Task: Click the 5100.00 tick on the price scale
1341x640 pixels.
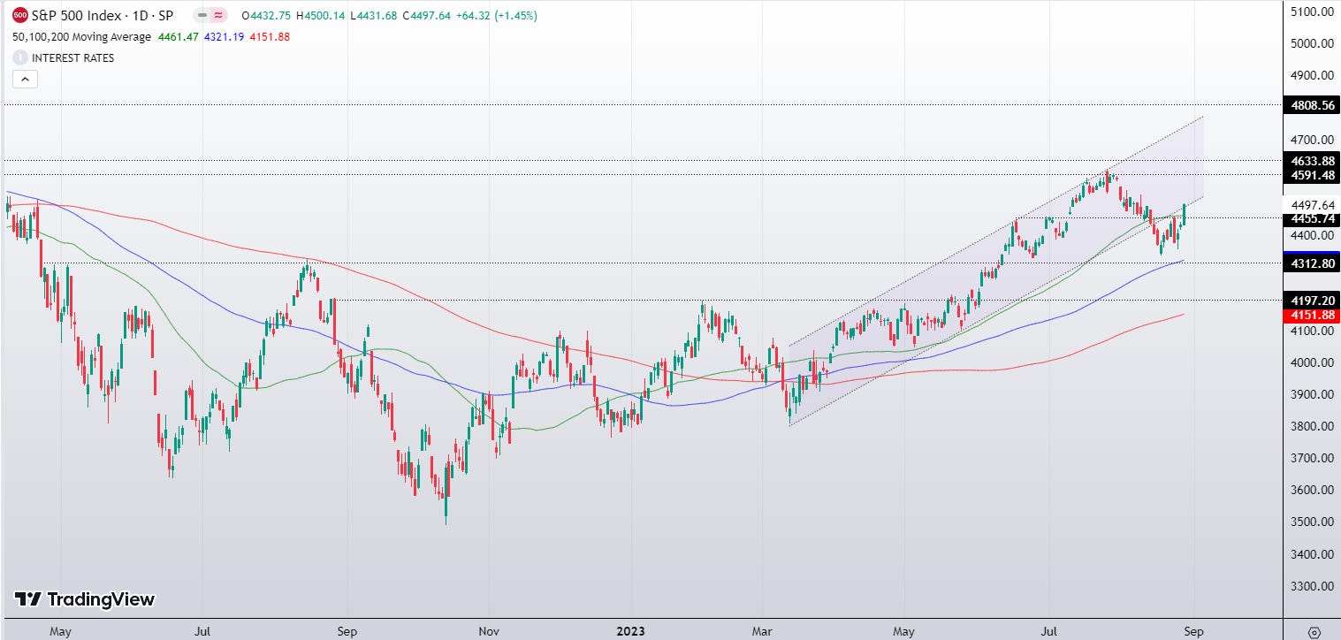Action: coord(1314,11)
